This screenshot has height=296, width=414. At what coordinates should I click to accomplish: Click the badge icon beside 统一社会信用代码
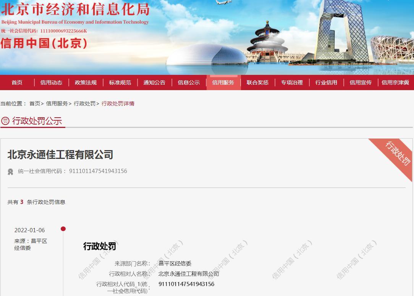(x=10, y=171)
